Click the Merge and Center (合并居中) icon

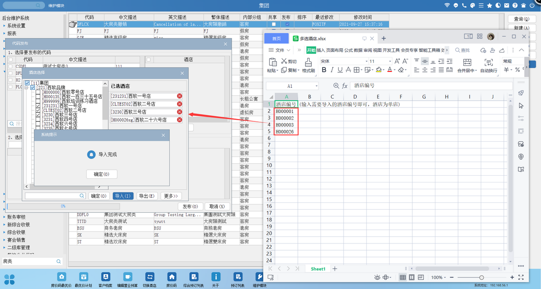467,62
